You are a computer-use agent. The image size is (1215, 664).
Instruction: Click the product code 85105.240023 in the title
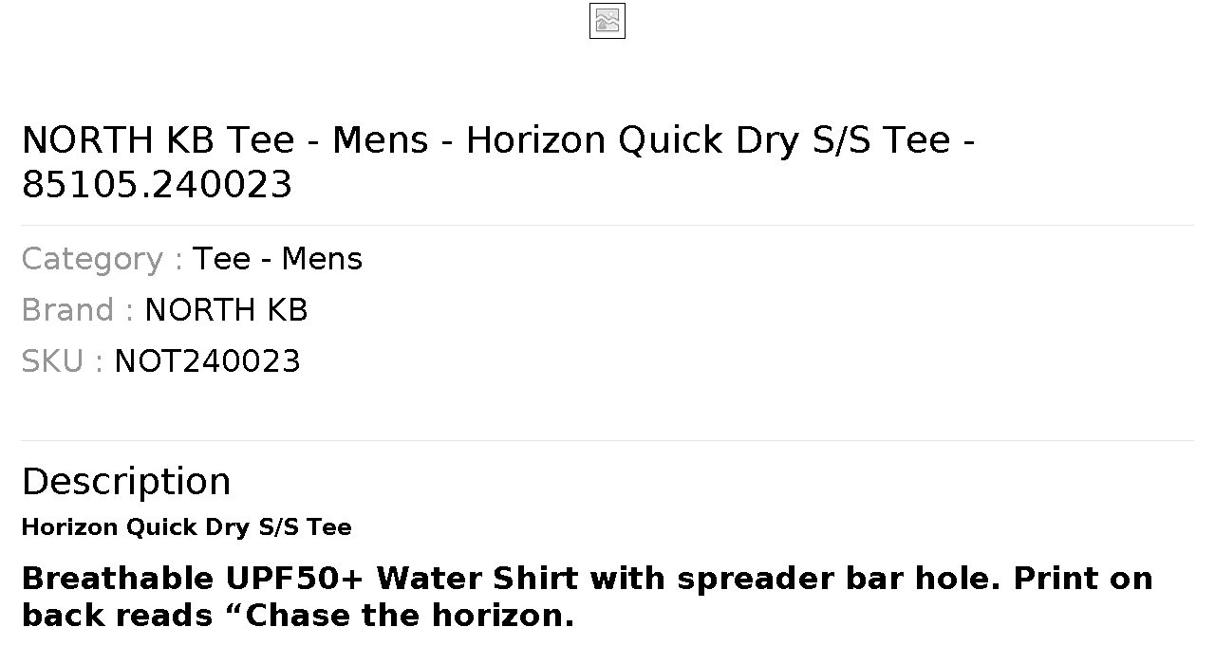coord(157,185)
